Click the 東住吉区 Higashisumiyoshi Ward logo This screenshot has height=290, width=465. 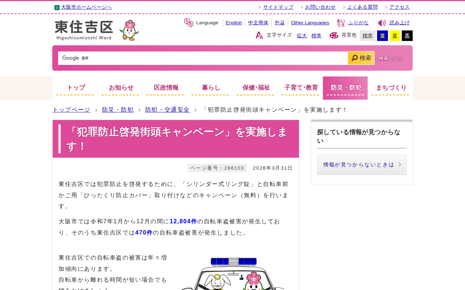[x=84, y=30]
